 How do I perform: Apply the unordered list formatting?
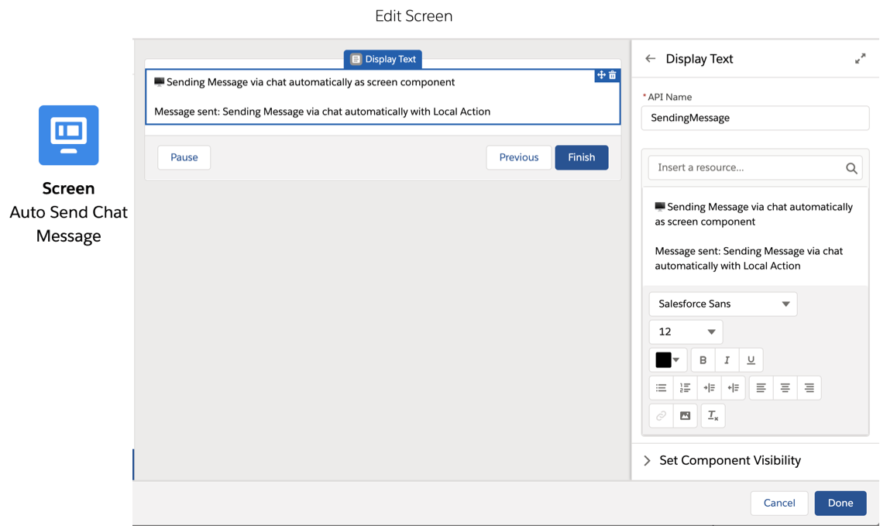661,387
